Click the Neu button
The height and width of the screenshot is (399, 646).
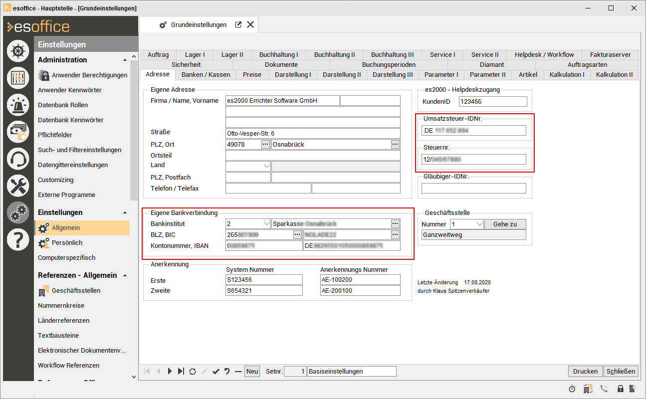[x=252, y=371]
